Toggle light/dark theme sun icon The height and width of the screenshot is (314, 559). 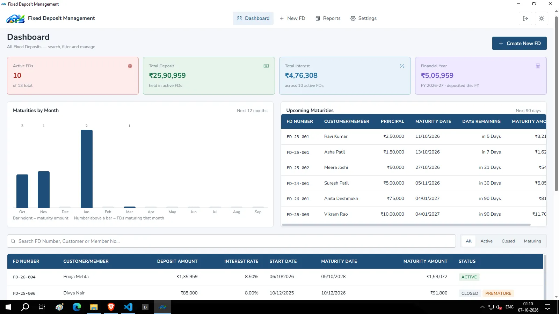(x=542, y=18)
